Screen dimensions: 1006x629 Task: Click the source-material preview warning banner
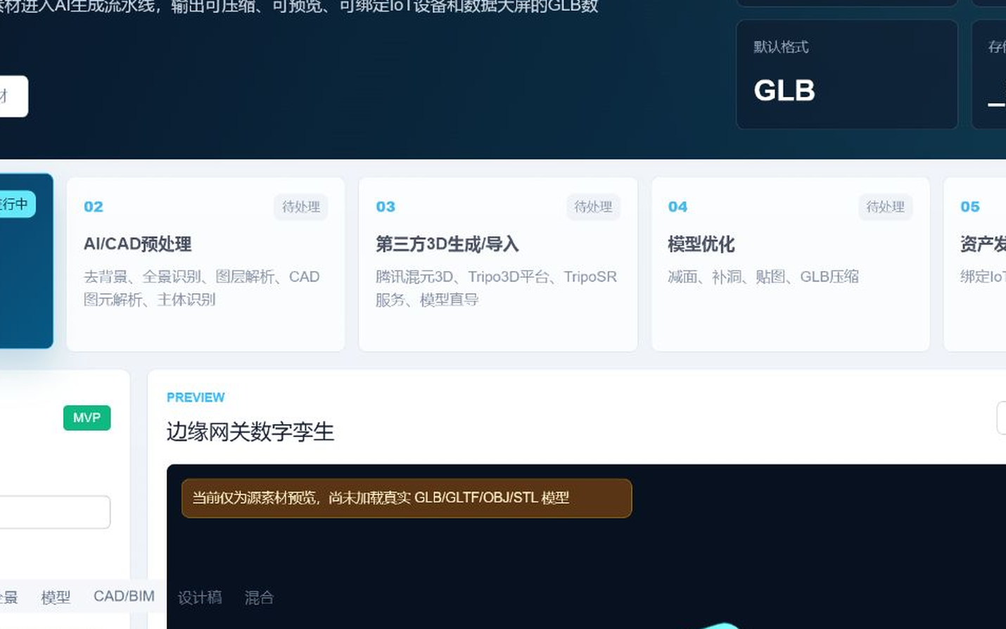[x=407, y=498]
